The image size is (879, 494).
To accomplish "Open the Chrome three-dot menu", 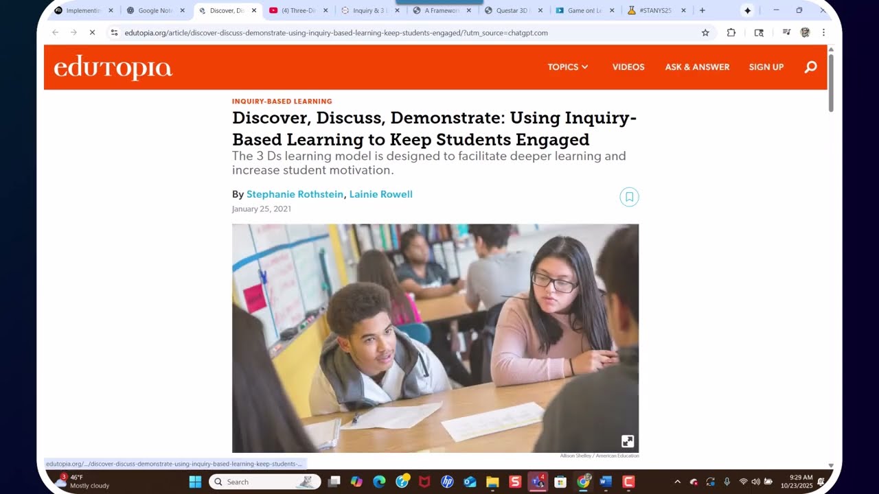I will coord(823,32).
